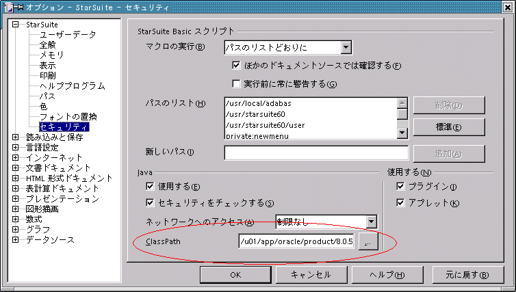Image resolution: width=516 pixels, height=292 pixels.
Task: Toggle ほかのドキュメントソースでは確認する checkbox
Action: 236,65
